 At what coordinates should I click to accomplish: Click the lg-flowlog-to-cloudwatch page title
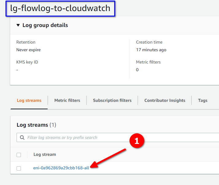[60, 8]
